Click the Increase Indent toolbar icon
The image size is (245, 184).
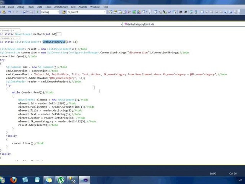[186, 12]
